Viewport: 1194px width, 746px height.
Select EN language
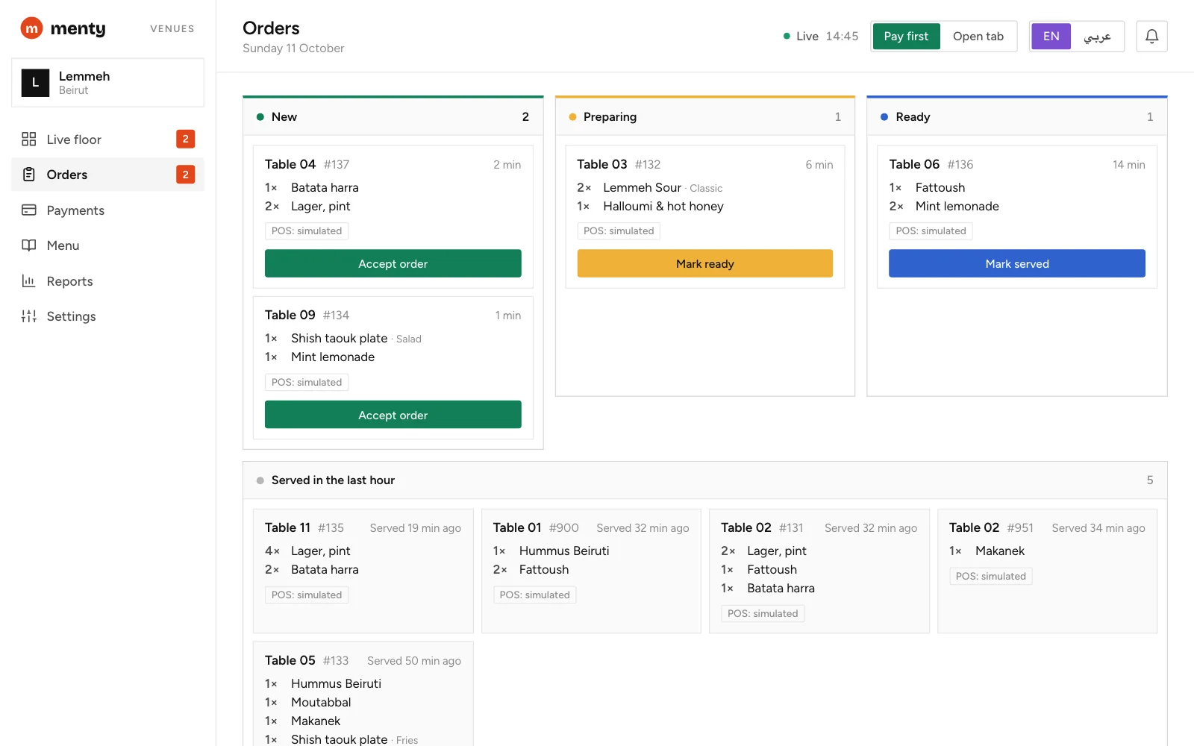pyautogui.click(x=1051, y=36)
